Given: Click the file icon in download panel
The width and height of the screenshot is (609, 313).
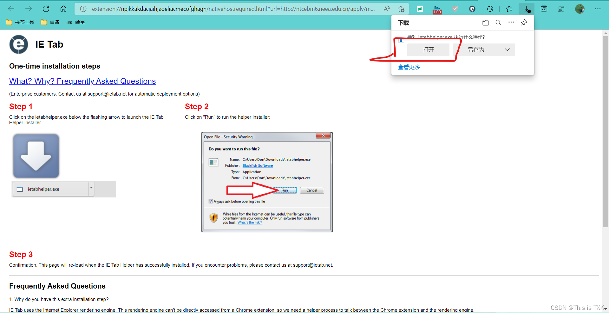Looking at the screenshot, I should (401, 40).
